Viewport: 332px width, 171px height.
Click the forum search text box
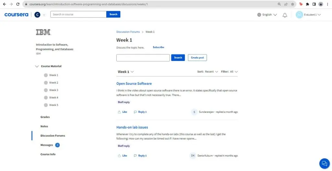(143, 58)
